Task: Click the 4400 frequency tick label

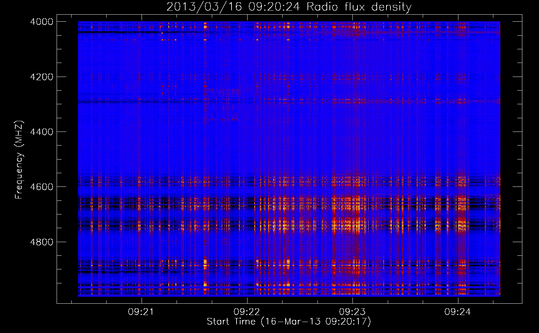Action: (x=42, y=132)
